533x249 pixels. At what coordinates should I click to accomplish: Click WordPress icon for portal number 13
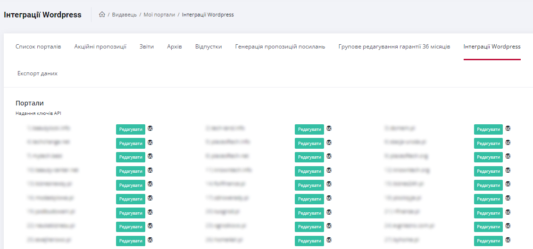pyautogui.click(x=150, y=184)
